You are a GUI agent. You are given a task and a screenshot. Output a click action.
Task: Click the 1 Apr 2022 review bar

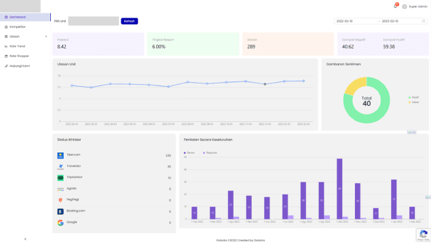[x=231, y=205]
